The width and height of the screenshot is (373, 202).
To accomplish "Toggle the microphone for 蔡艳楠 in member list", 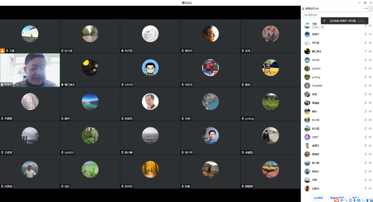I will [x=365, y=103].
